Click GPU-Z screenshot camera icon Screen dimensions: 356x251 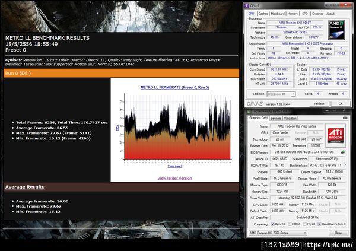[x=345, y=118]
